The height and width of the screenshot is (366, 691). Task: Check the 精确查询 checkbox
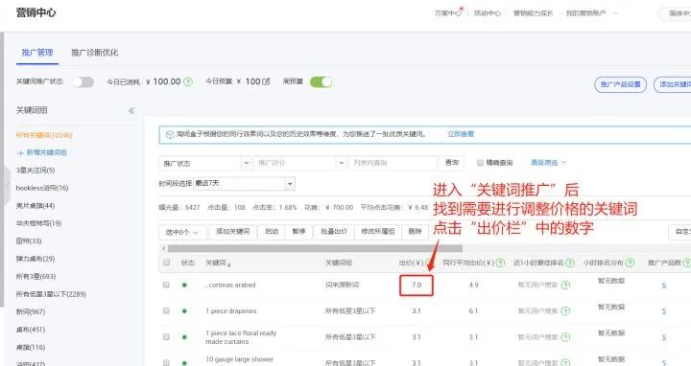480,163
